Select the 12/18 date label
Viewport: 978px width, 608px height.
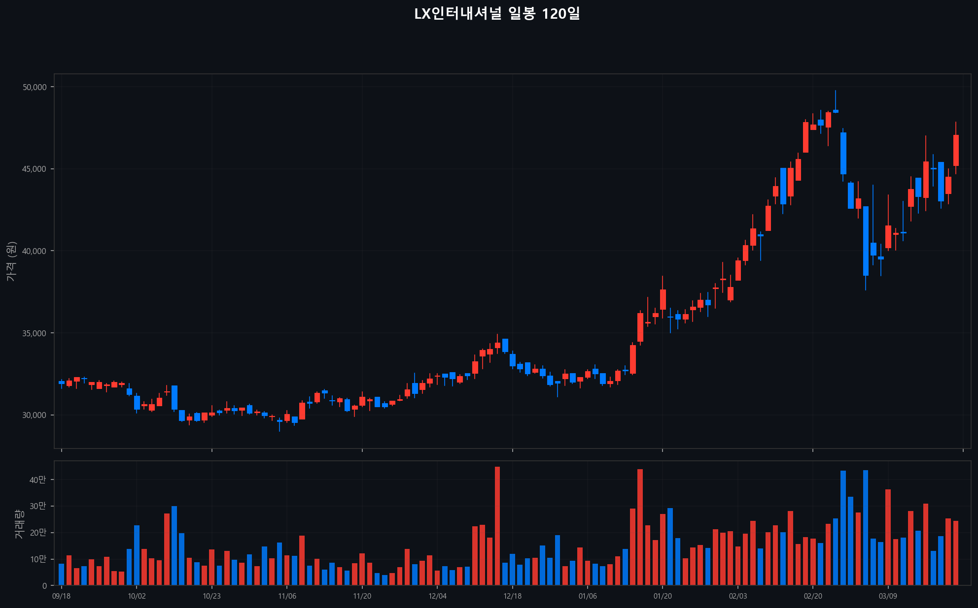pyautogui.click(x=512, y=596)
